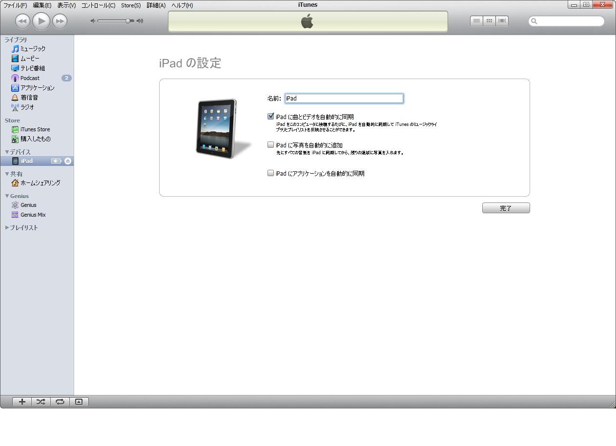Click the iPad battery indicator icon

pyautogui.click(x=56, y=161)
